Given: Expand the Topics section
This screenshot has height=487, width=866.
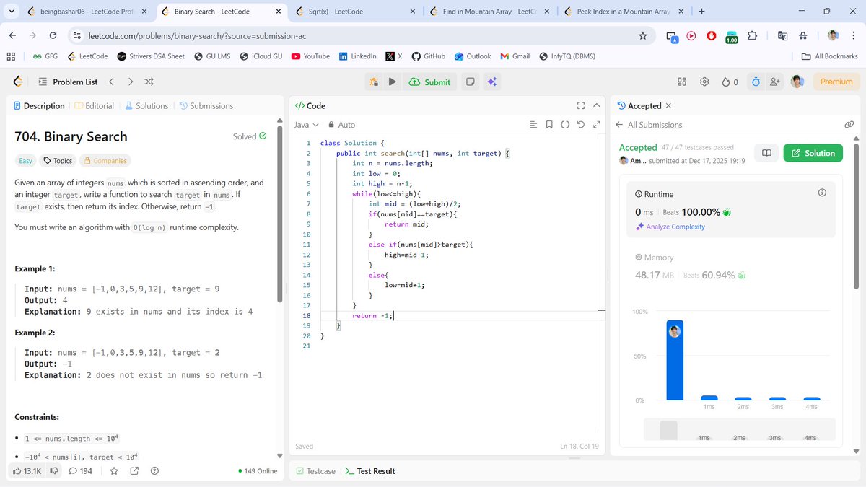Looking at the screenshot, I should (58, 160).
